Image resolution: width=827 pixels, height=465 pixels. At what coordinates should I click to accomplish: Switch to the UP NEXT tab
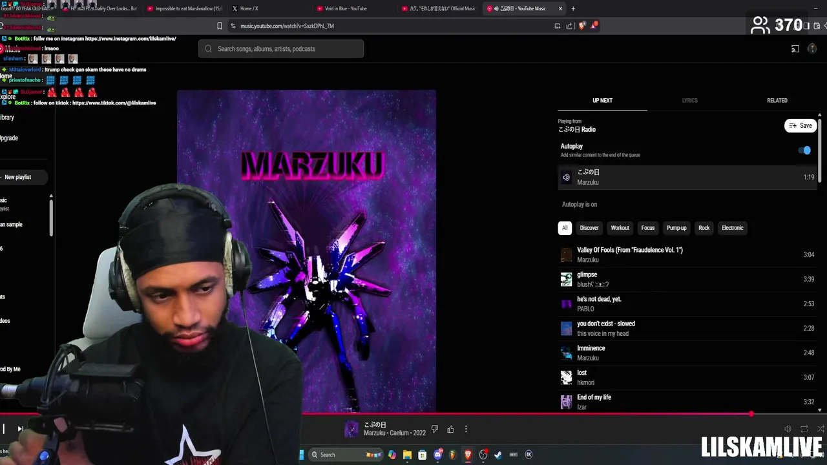coord(602,101)
